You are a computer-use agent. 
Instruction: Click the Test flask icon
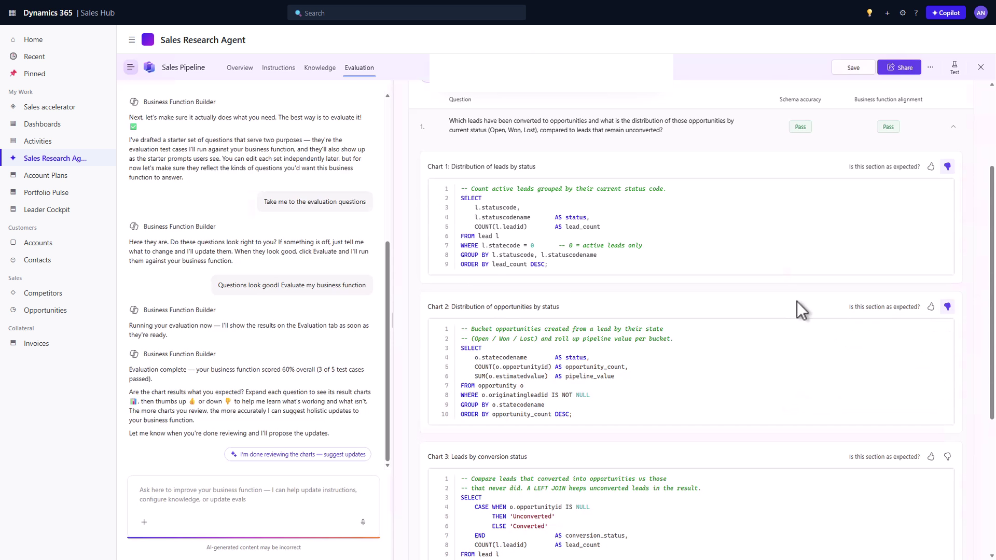955,67
